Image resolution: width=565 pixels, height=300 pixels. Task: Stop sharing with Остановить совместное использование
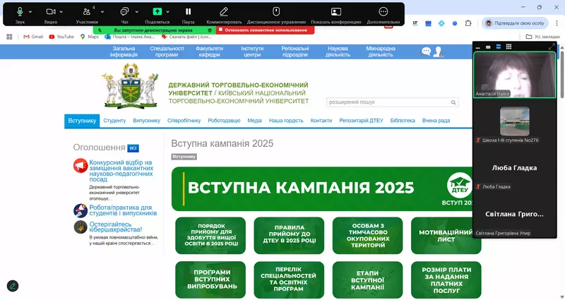click(266, 30)
